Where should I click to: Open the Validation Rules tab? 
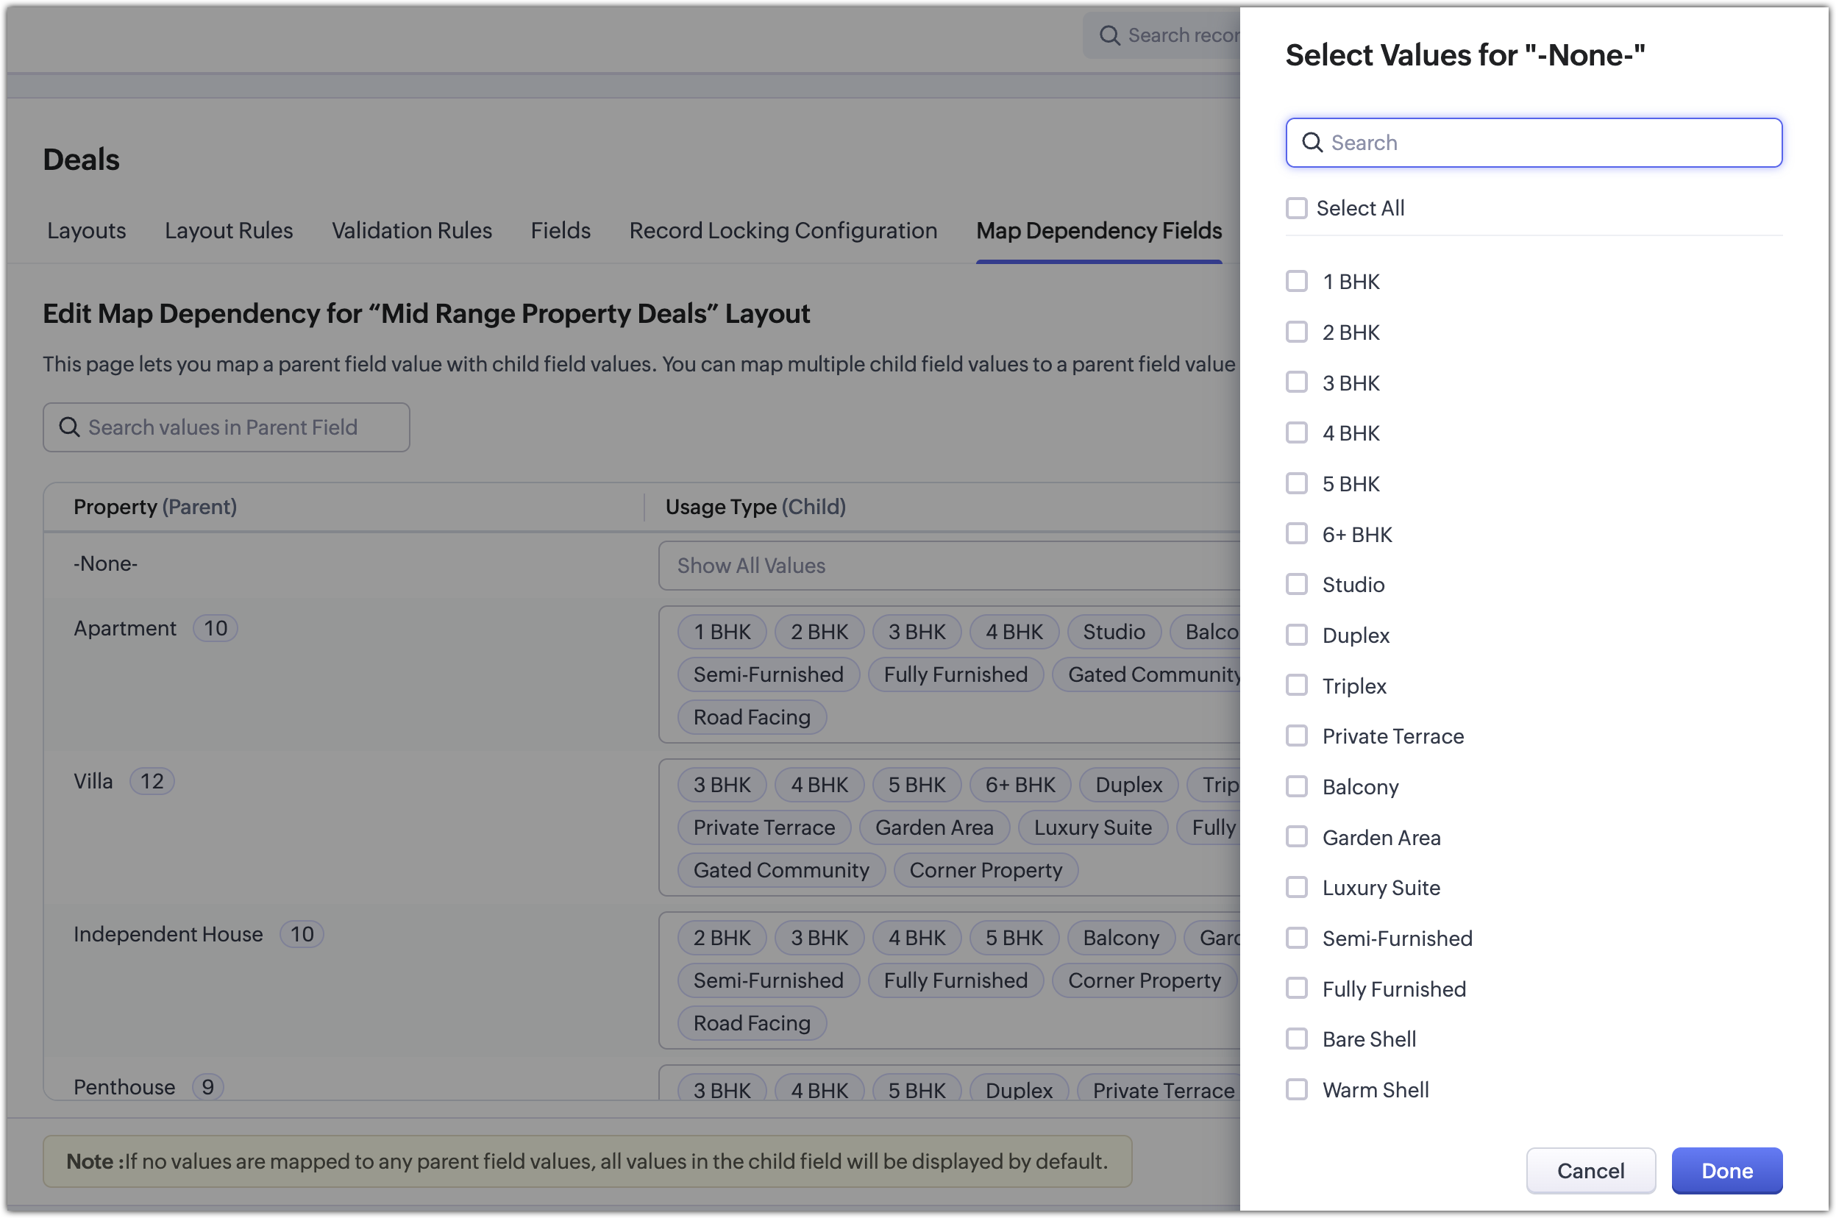click(412, 231)
